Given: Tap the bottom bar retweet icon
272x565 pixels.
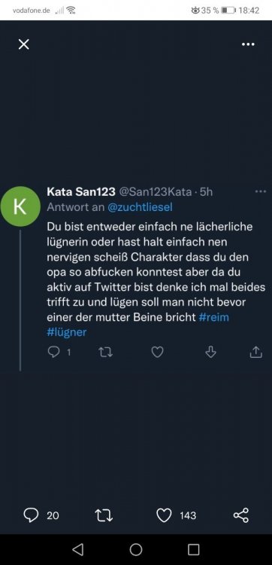Looking at the screenshot, I should [x=104, y=515].
